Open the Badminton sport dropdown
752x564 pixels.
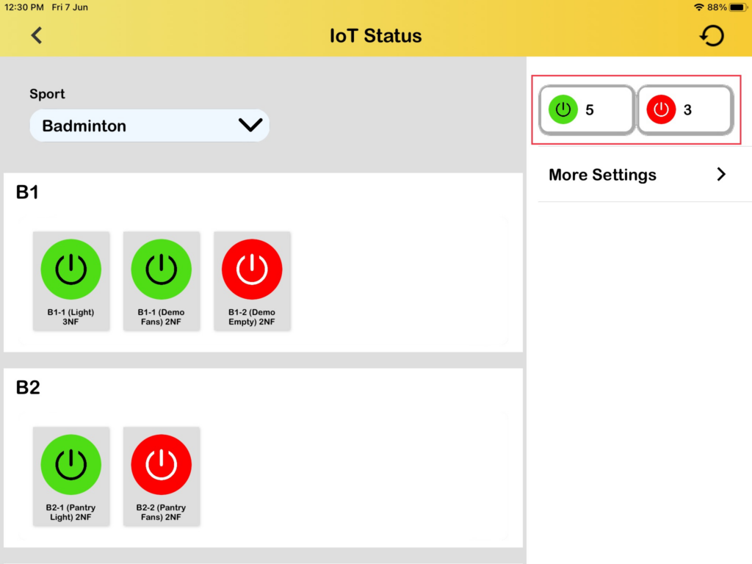pos(140,126)
